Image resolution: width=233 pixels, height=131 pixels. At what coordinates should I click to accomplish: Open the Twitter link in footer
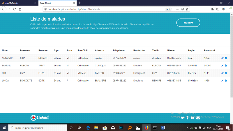pyautogui.click(x=182, y=118)
